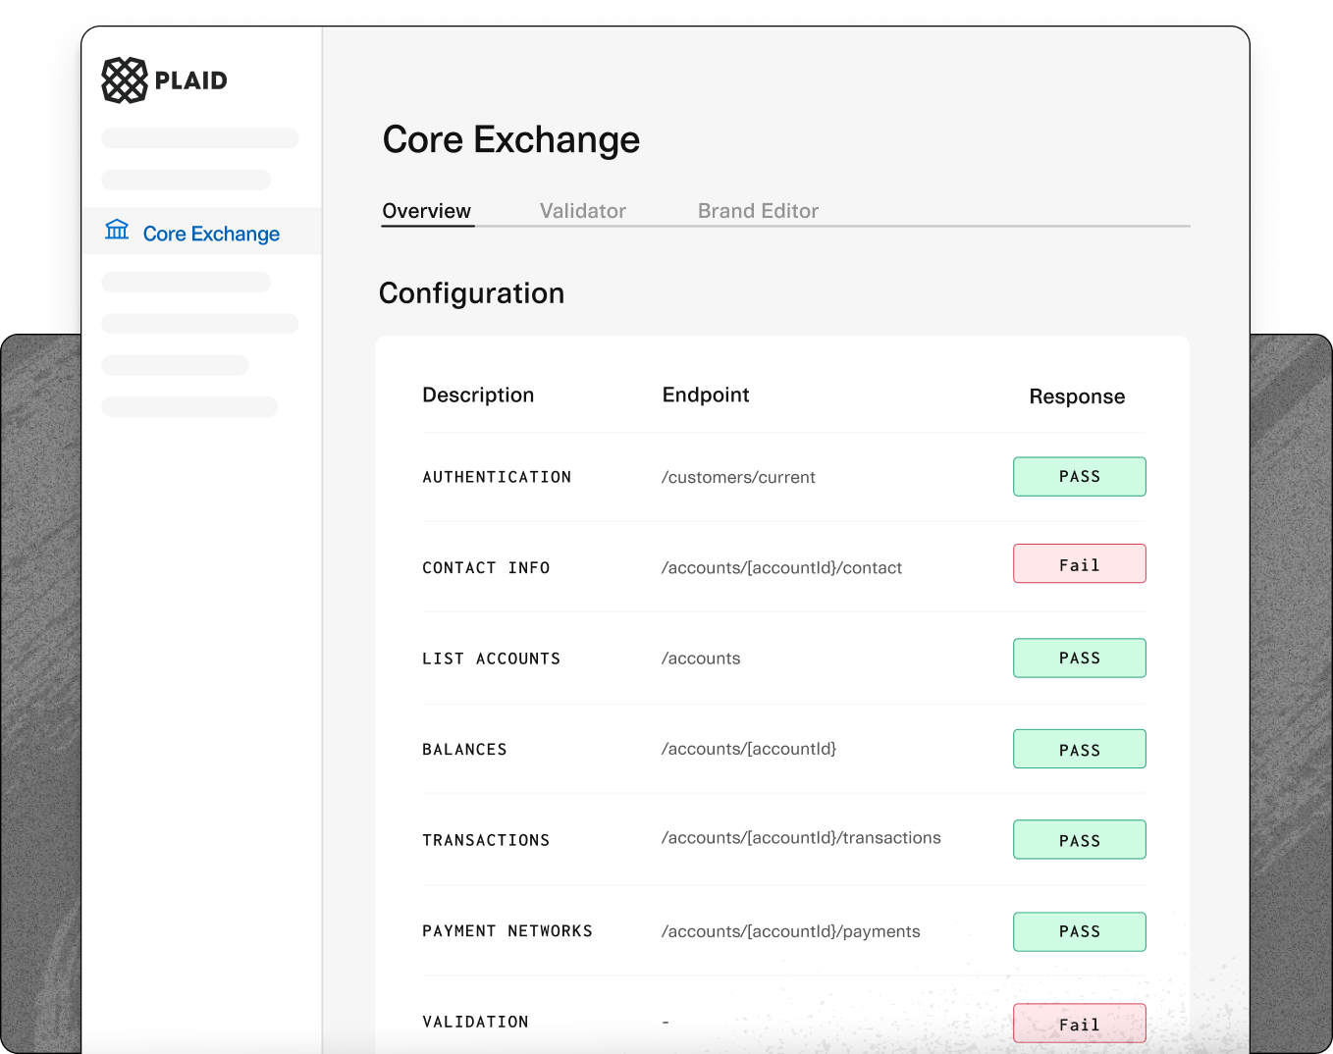Screen dimensions: 1333x1054
Task: Open the Brand Editor tab
Action: pos(757,210)
